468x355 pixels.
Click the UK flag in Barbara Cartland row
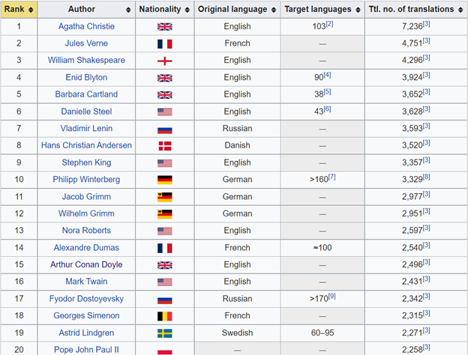pyautogui.click(x=165, y=95)
